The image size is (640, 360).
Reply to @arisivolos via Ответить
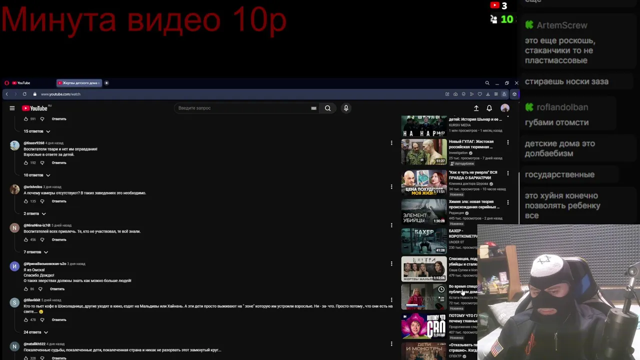59,201
